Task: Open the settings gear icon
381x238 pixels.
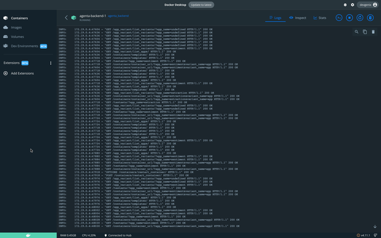Action: (x=352, y=5)
